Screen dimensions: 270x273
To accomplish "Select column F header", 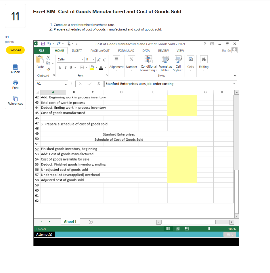I will coord(182,92).
